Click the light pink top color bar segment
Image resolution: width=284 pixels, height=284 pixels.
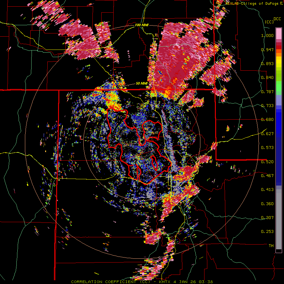pos(279,33)
